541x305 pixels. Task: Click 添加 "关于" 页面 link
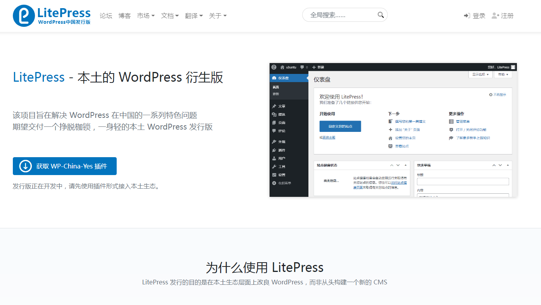pyautogui.click(x=407, y=130)
